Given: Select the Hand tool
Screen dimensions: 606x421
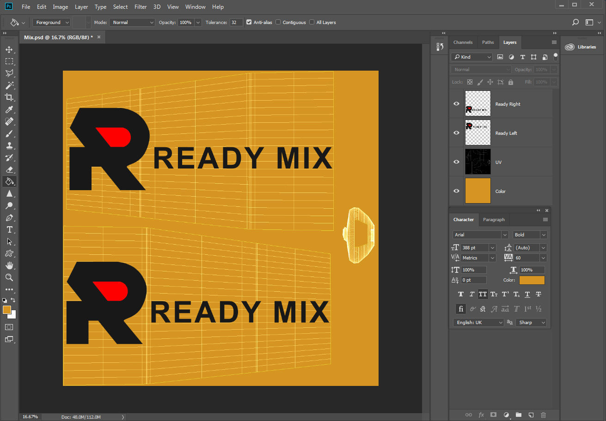Looking at the screenshot, I should 9,265.
